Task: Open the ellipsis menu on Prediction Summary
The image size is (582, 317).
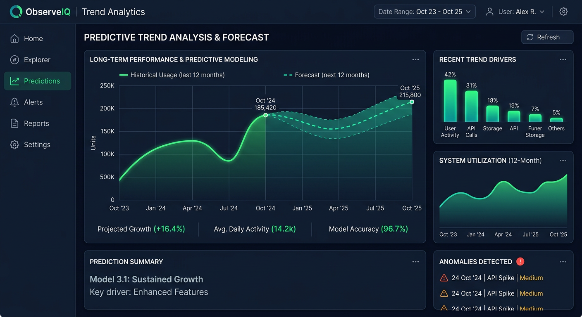Action: pyautogui.click(x=416, y=261)
